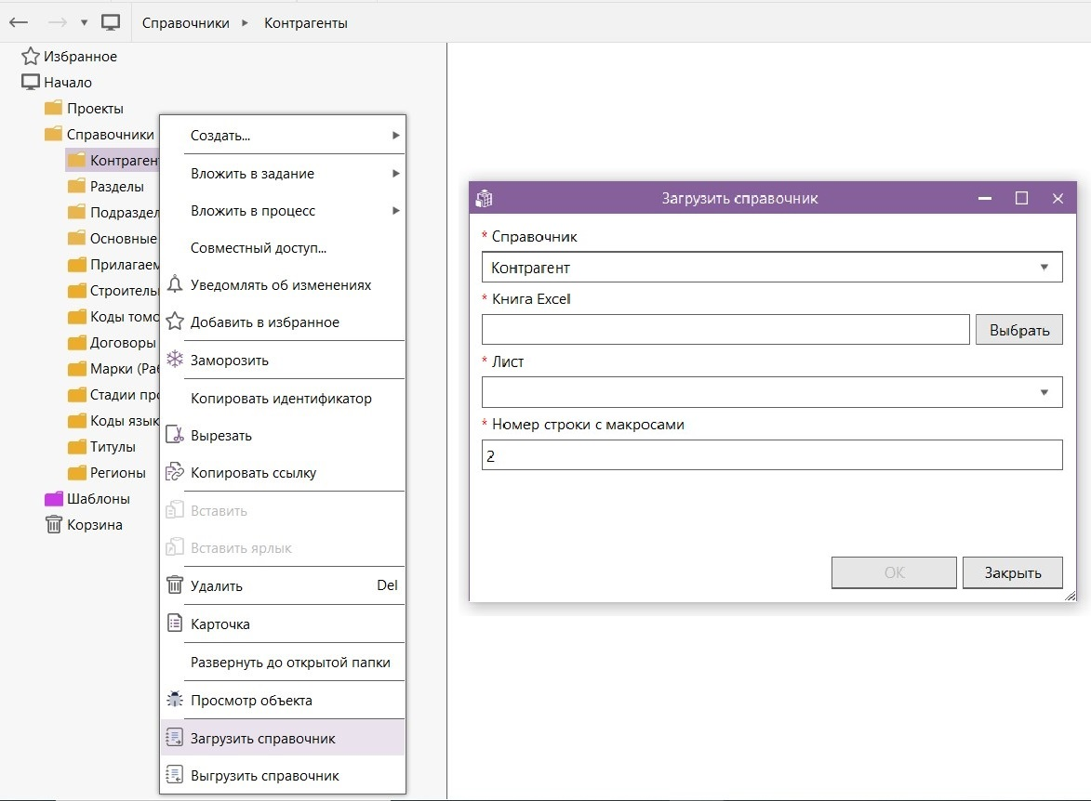Click the bell icon for change notifications
Image resolution: width=1091 pixels, height=801 pixels.
(x=175, y=284)
